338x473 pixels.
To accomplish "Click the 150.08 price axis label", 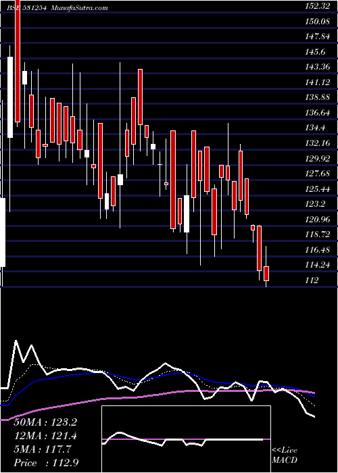I will 318,21.
